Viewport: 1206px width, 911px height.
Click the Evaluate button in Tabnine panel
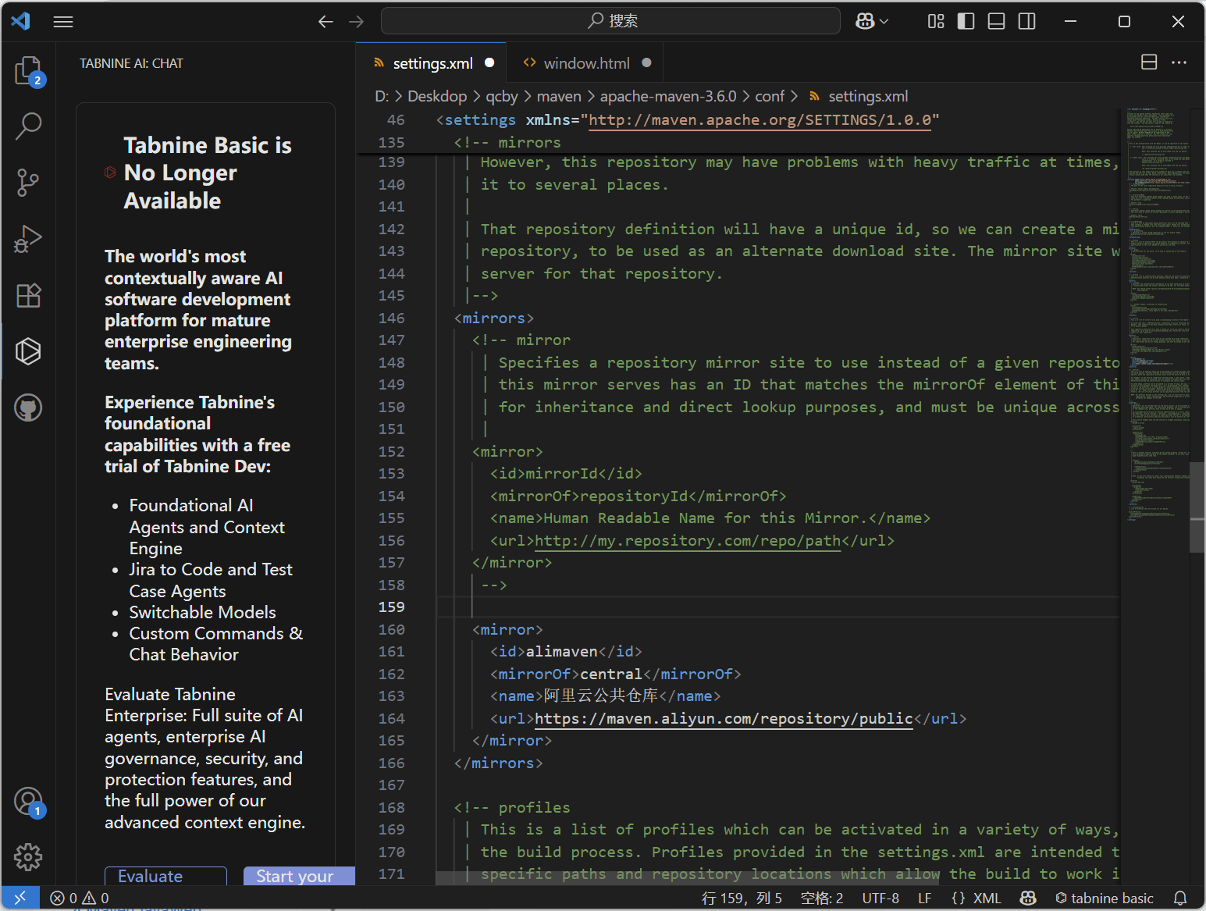(x=165, y=876)
